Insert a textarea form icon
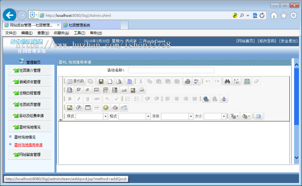The width and height of the screenshot is (302, 186). pos(106,90)
